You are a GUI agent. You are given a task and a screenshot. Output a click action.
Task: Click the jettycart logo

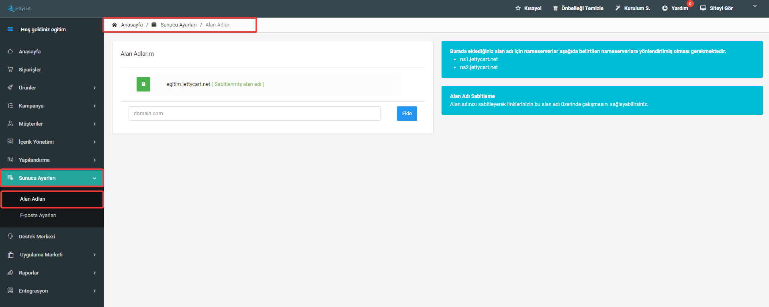(x=19, y=8)
